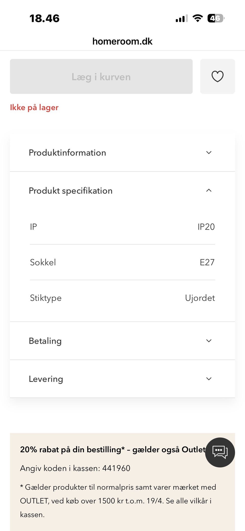Tap the homeroom.dk address bar

point(122,41)
